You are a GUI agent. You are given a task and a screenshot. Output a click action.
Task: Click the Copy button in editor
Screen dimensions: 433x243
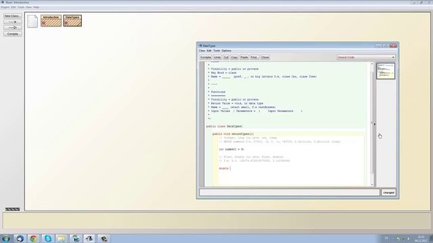click(234, 57)
